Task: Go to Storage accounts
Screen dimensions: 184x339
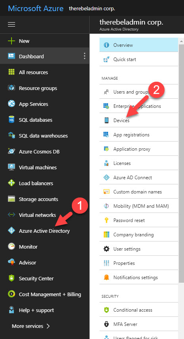Action: 38,199
